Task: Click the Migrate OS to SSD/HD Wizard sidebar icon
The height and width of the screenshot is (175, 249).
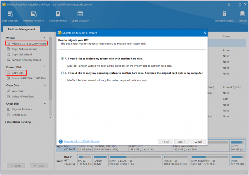Action: [8, 43]
